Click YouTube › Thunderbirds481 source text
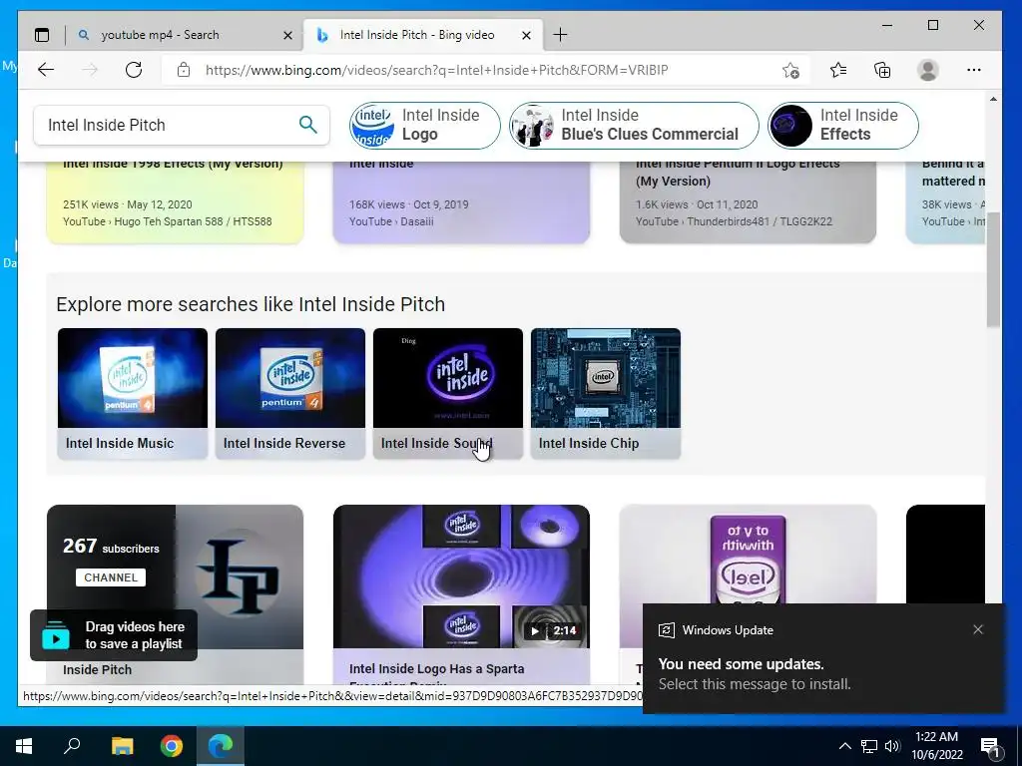 (x=734, y=221)
